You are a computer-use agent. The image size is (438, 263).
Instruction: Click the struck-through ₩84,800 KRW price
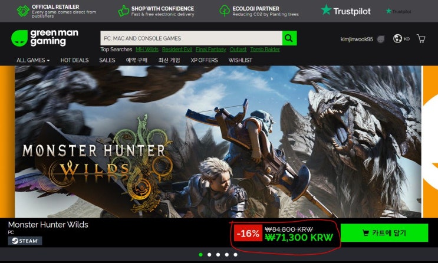289,229
